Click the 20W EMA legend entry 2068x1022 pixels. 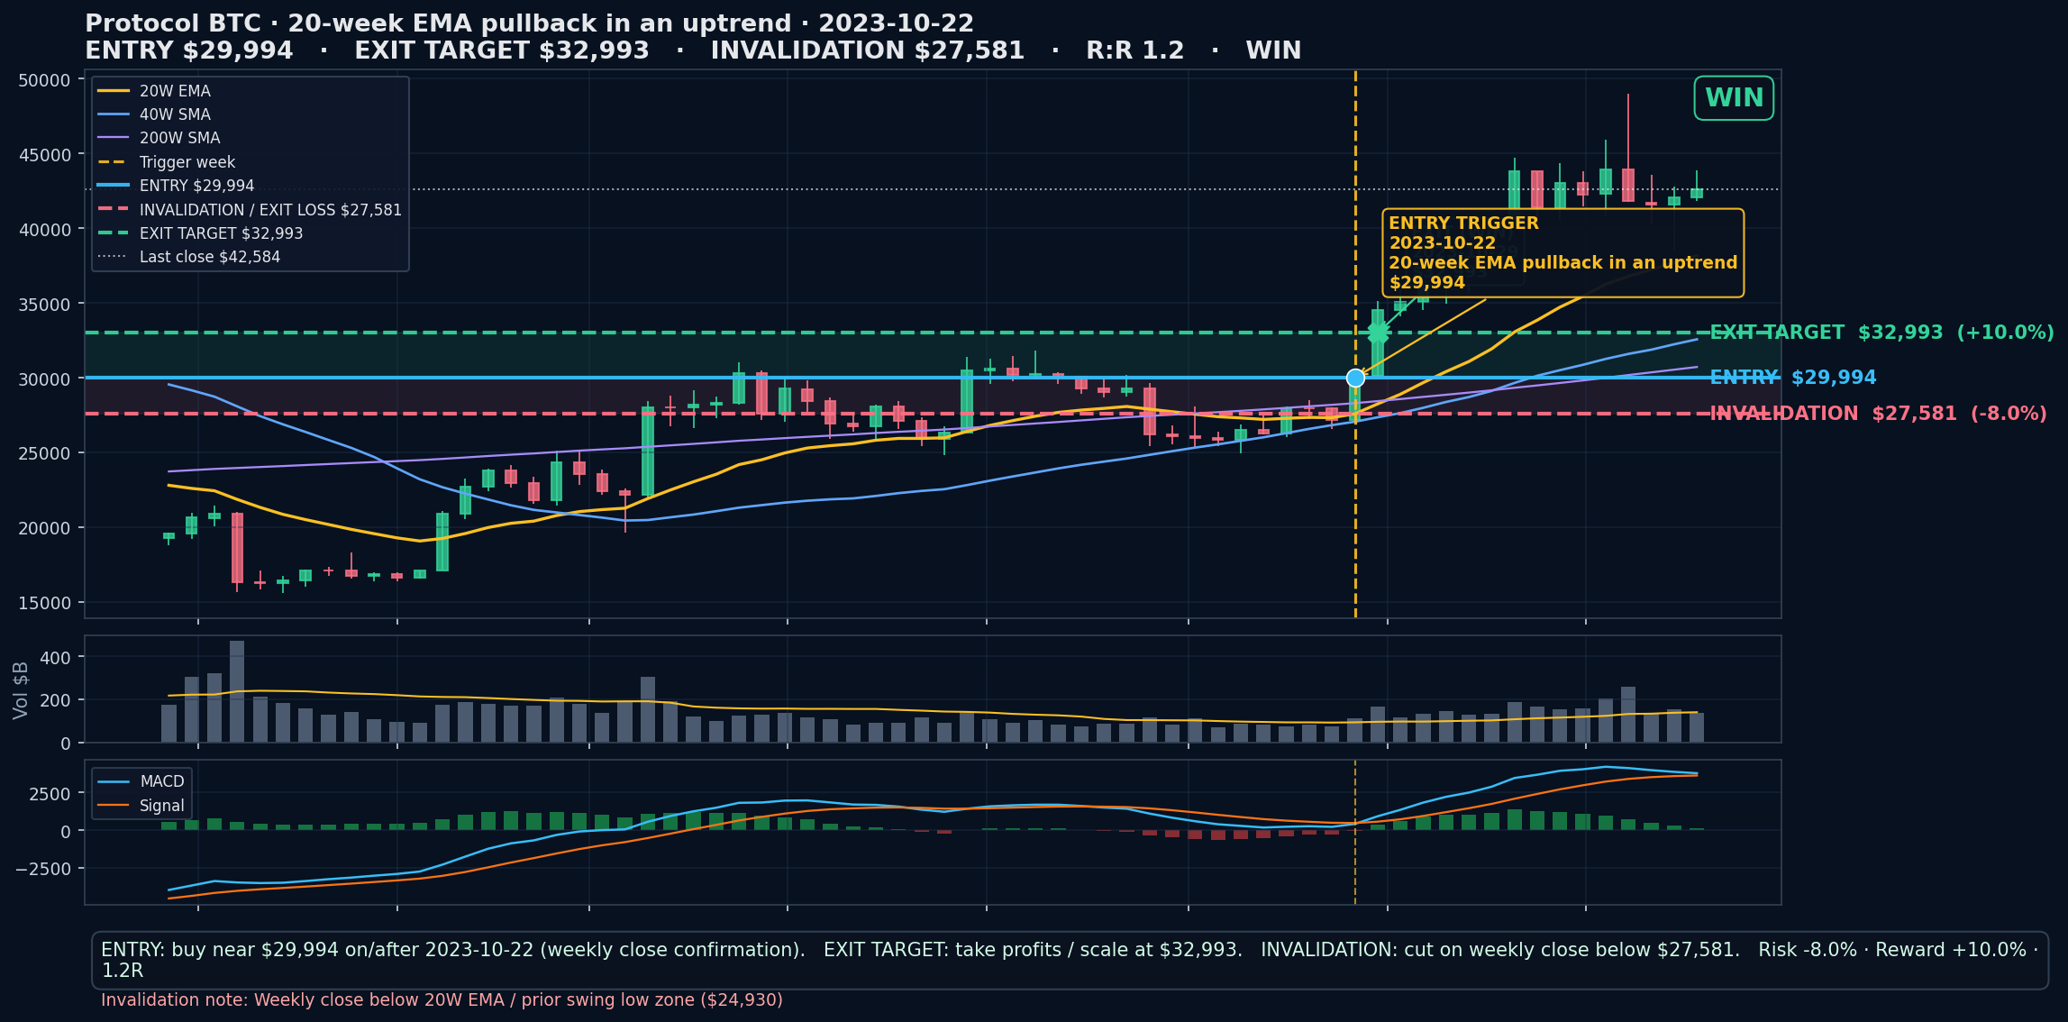(154, 91)
